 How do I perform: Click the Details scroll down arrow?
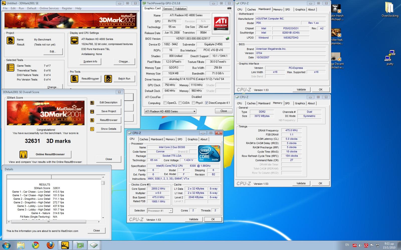click(x=103, y=218)
